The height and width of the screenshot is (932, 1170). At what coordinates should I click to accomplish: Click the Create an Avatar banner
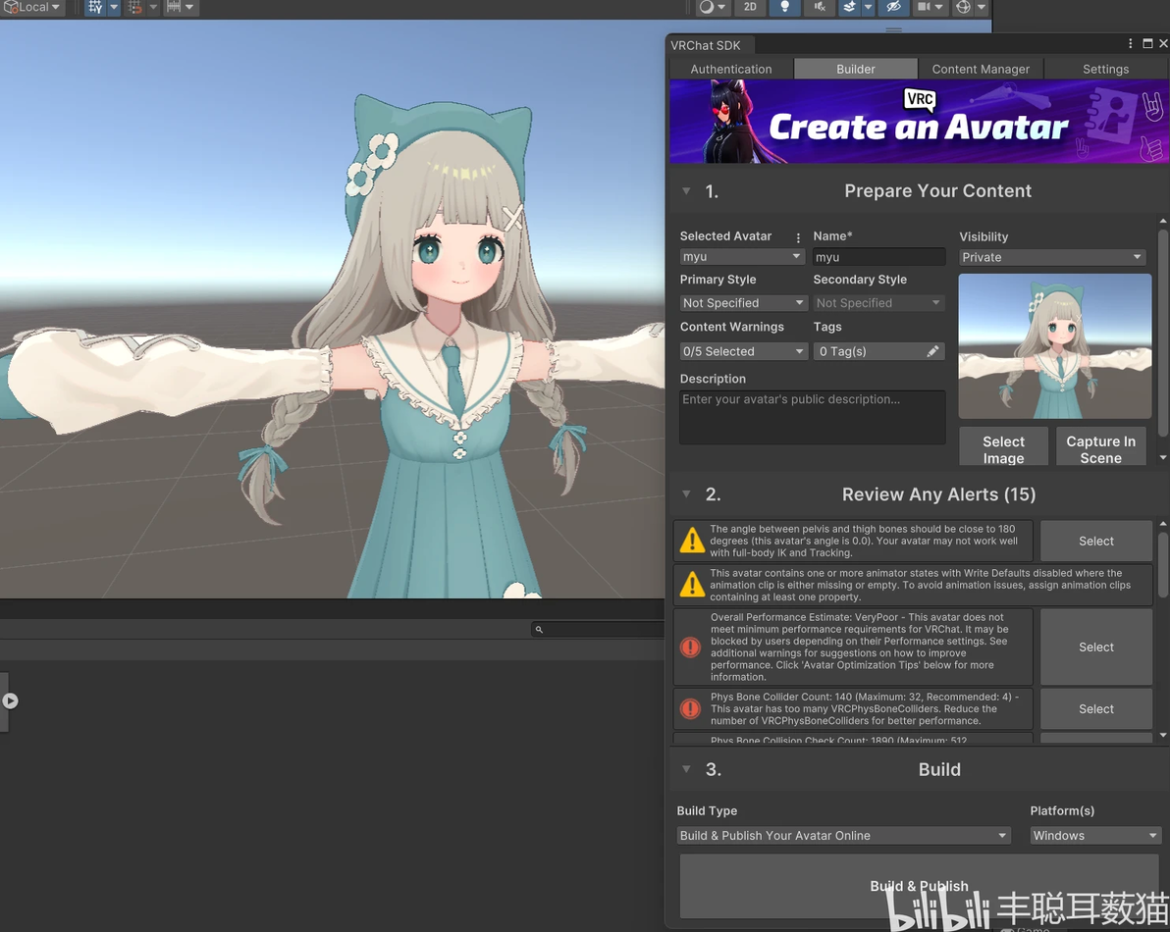919,122
